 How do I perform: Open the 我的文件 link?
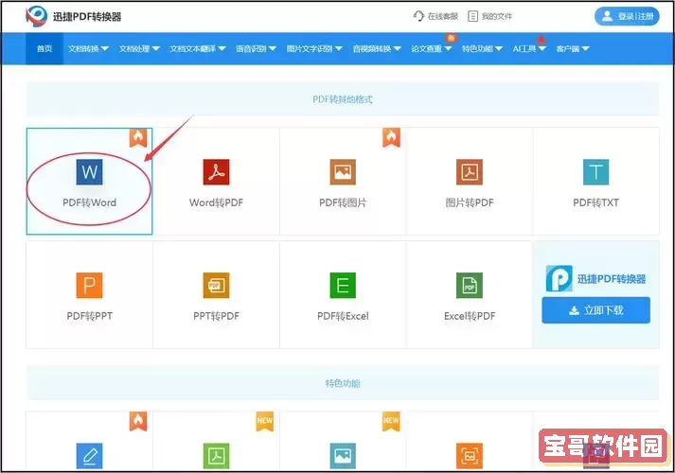click(490, 16)
